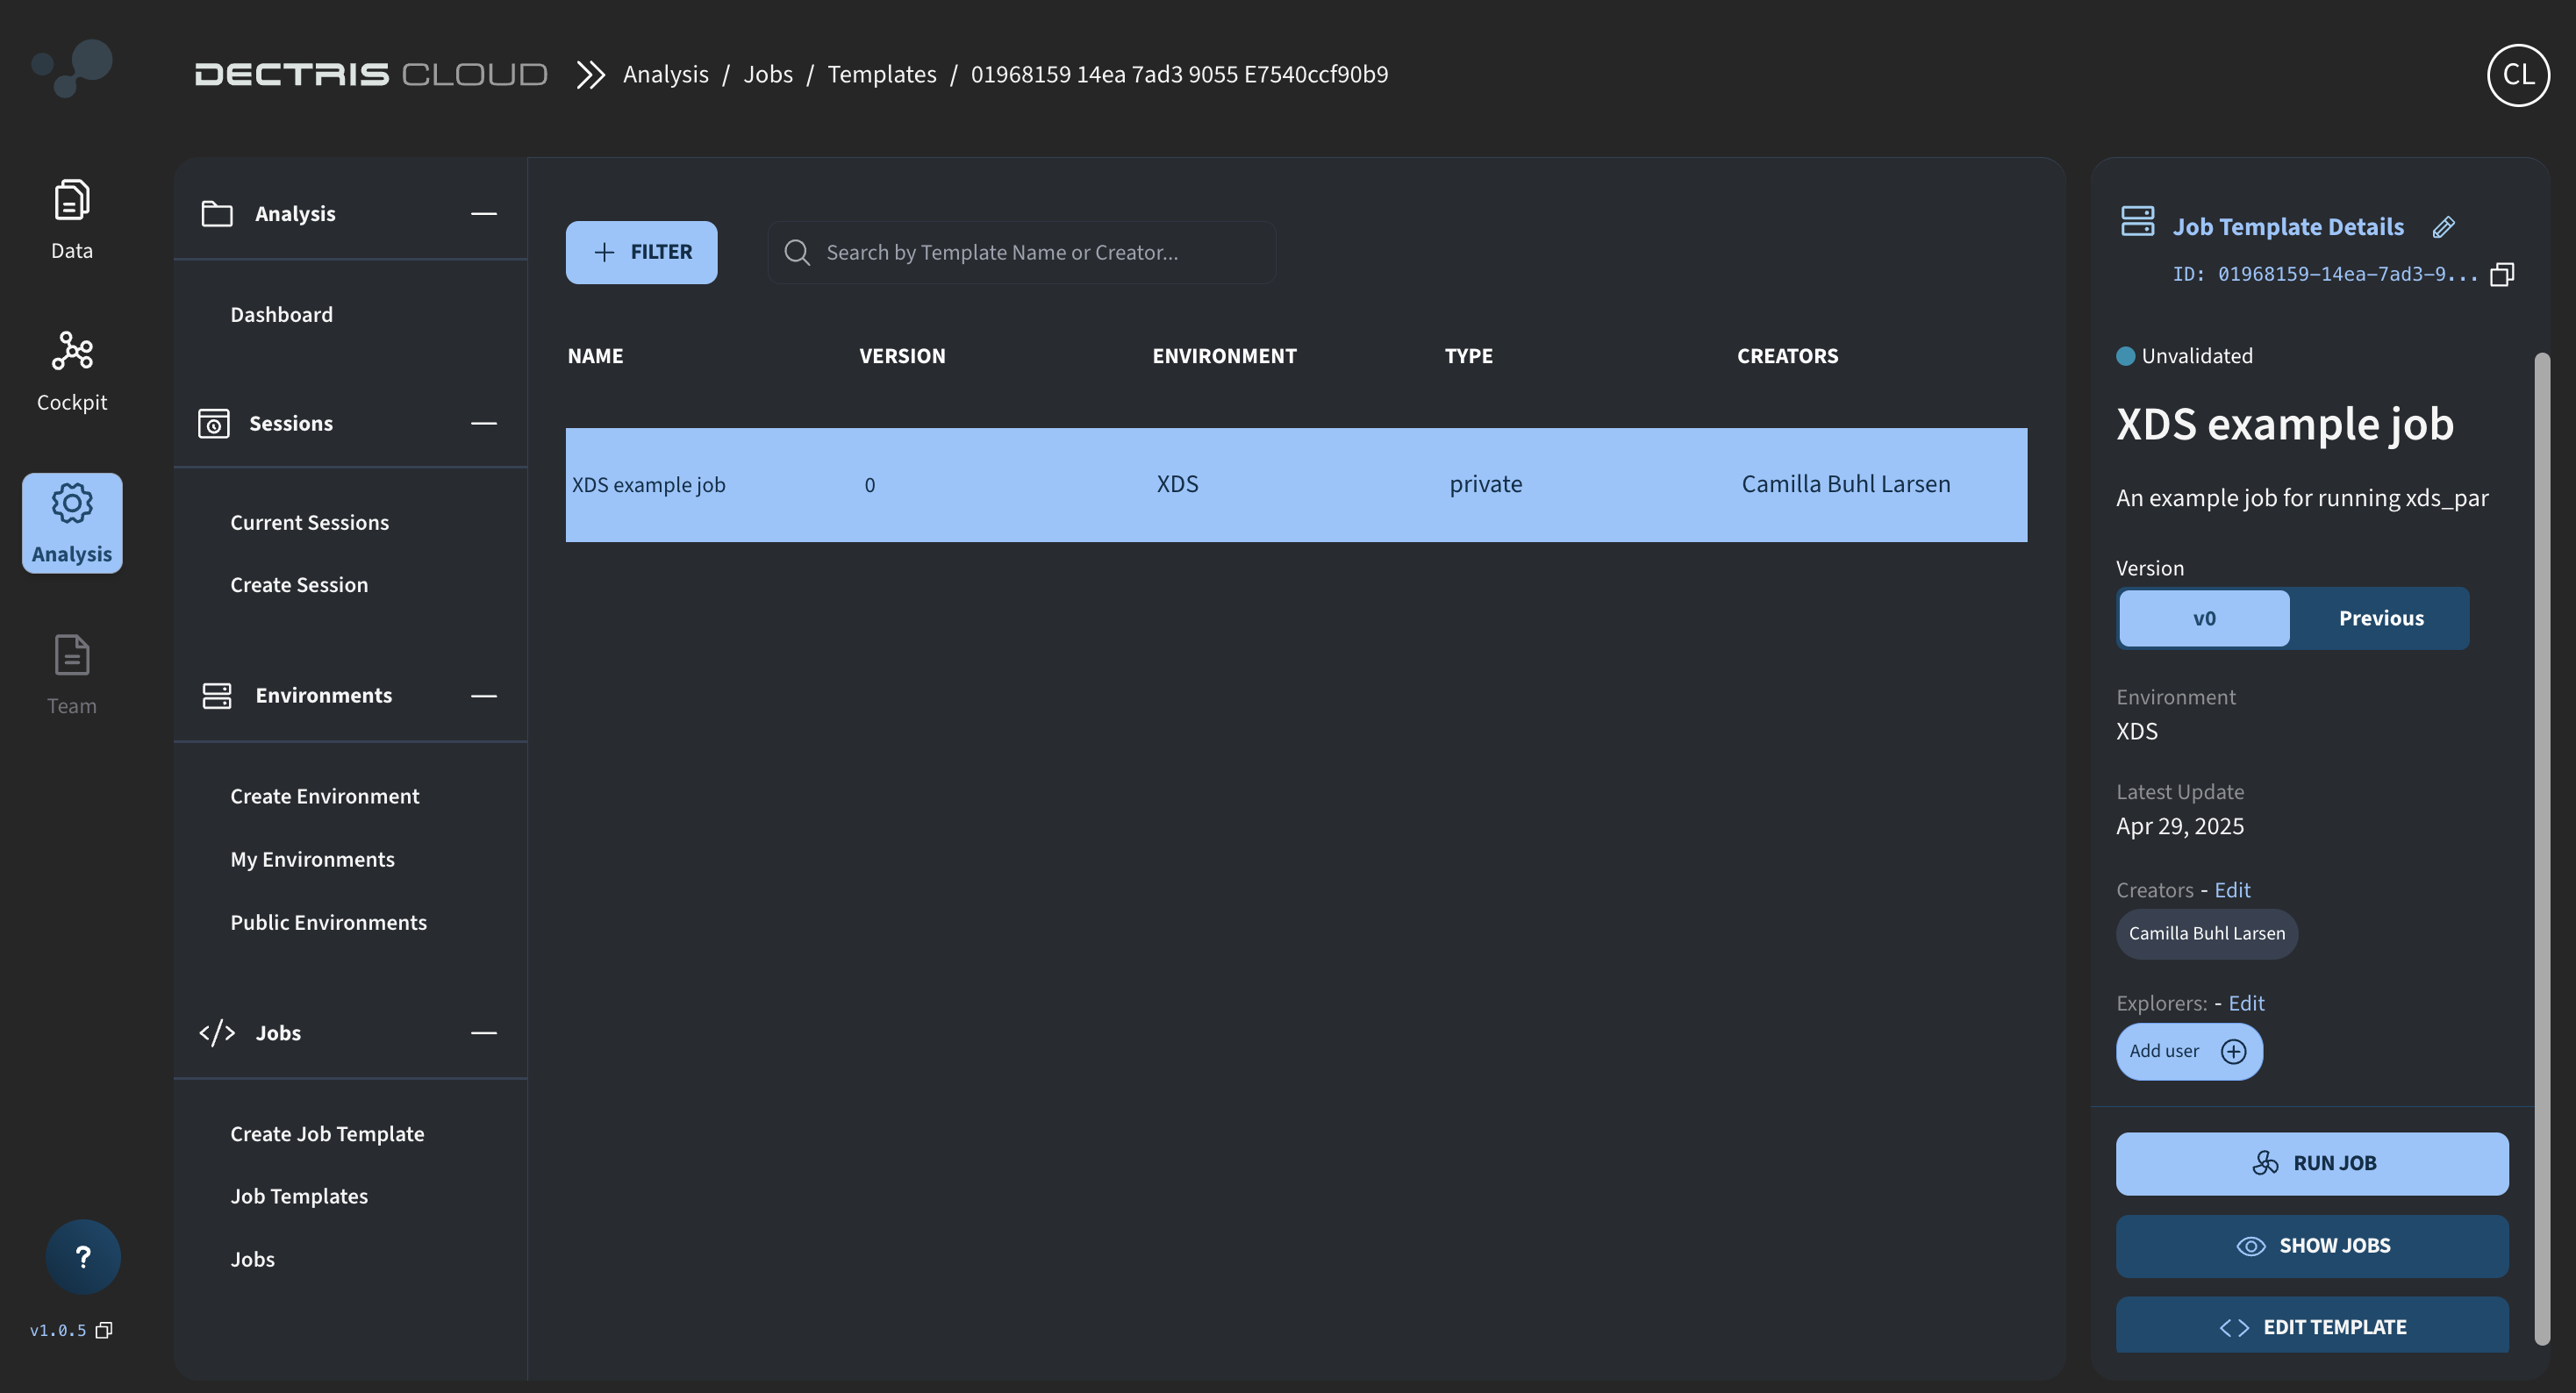Click the VERSION column header
Image resolution: width=2576 pixels, height=1393 pixels.
tap(902, 356)
